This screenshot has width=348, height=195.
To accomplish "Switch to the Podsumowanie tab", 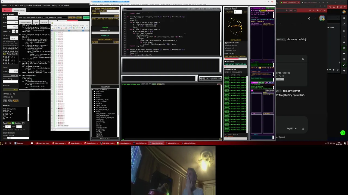I will (x=26, y=22).
